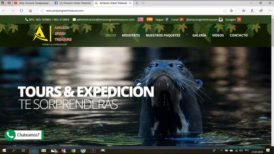Select INICIO in the site menu
The height and width of the screenshot is (154, 274).
pyautogui.click(x=110, y=35)
